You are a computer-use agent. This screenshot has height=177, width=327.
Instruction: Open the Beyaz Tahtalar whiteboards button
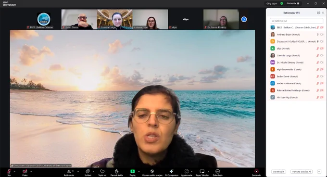point(202,172)
